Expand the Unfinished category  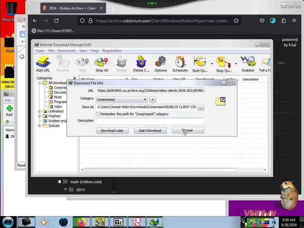point(39,111)
